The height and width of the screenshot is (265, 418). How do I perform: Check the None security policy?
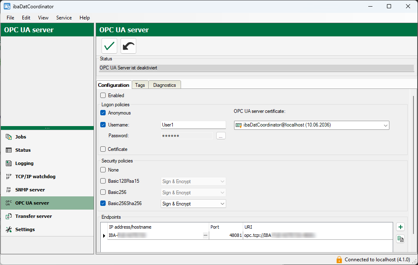103,170
